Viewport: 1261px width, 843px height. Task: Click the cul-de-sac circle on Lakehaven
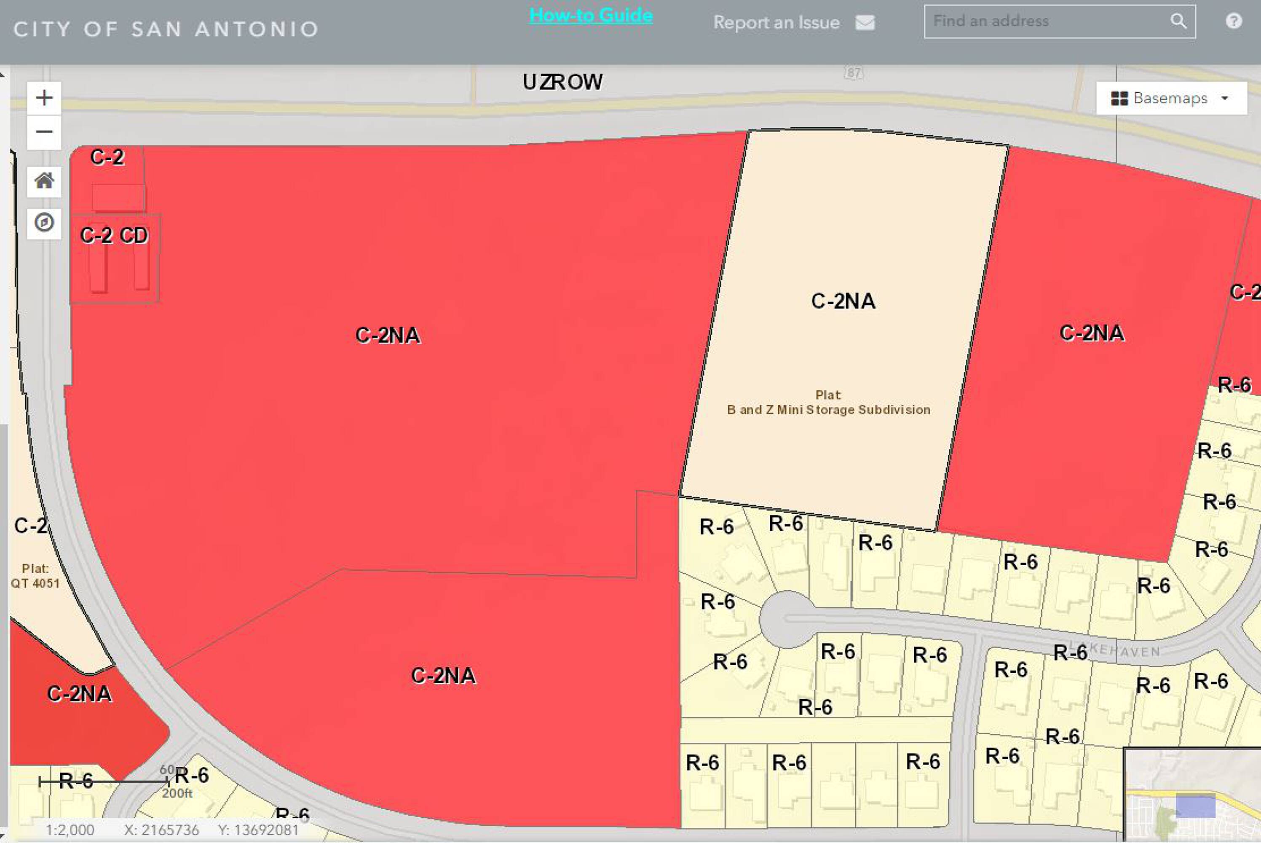click(x=787, y=618)
